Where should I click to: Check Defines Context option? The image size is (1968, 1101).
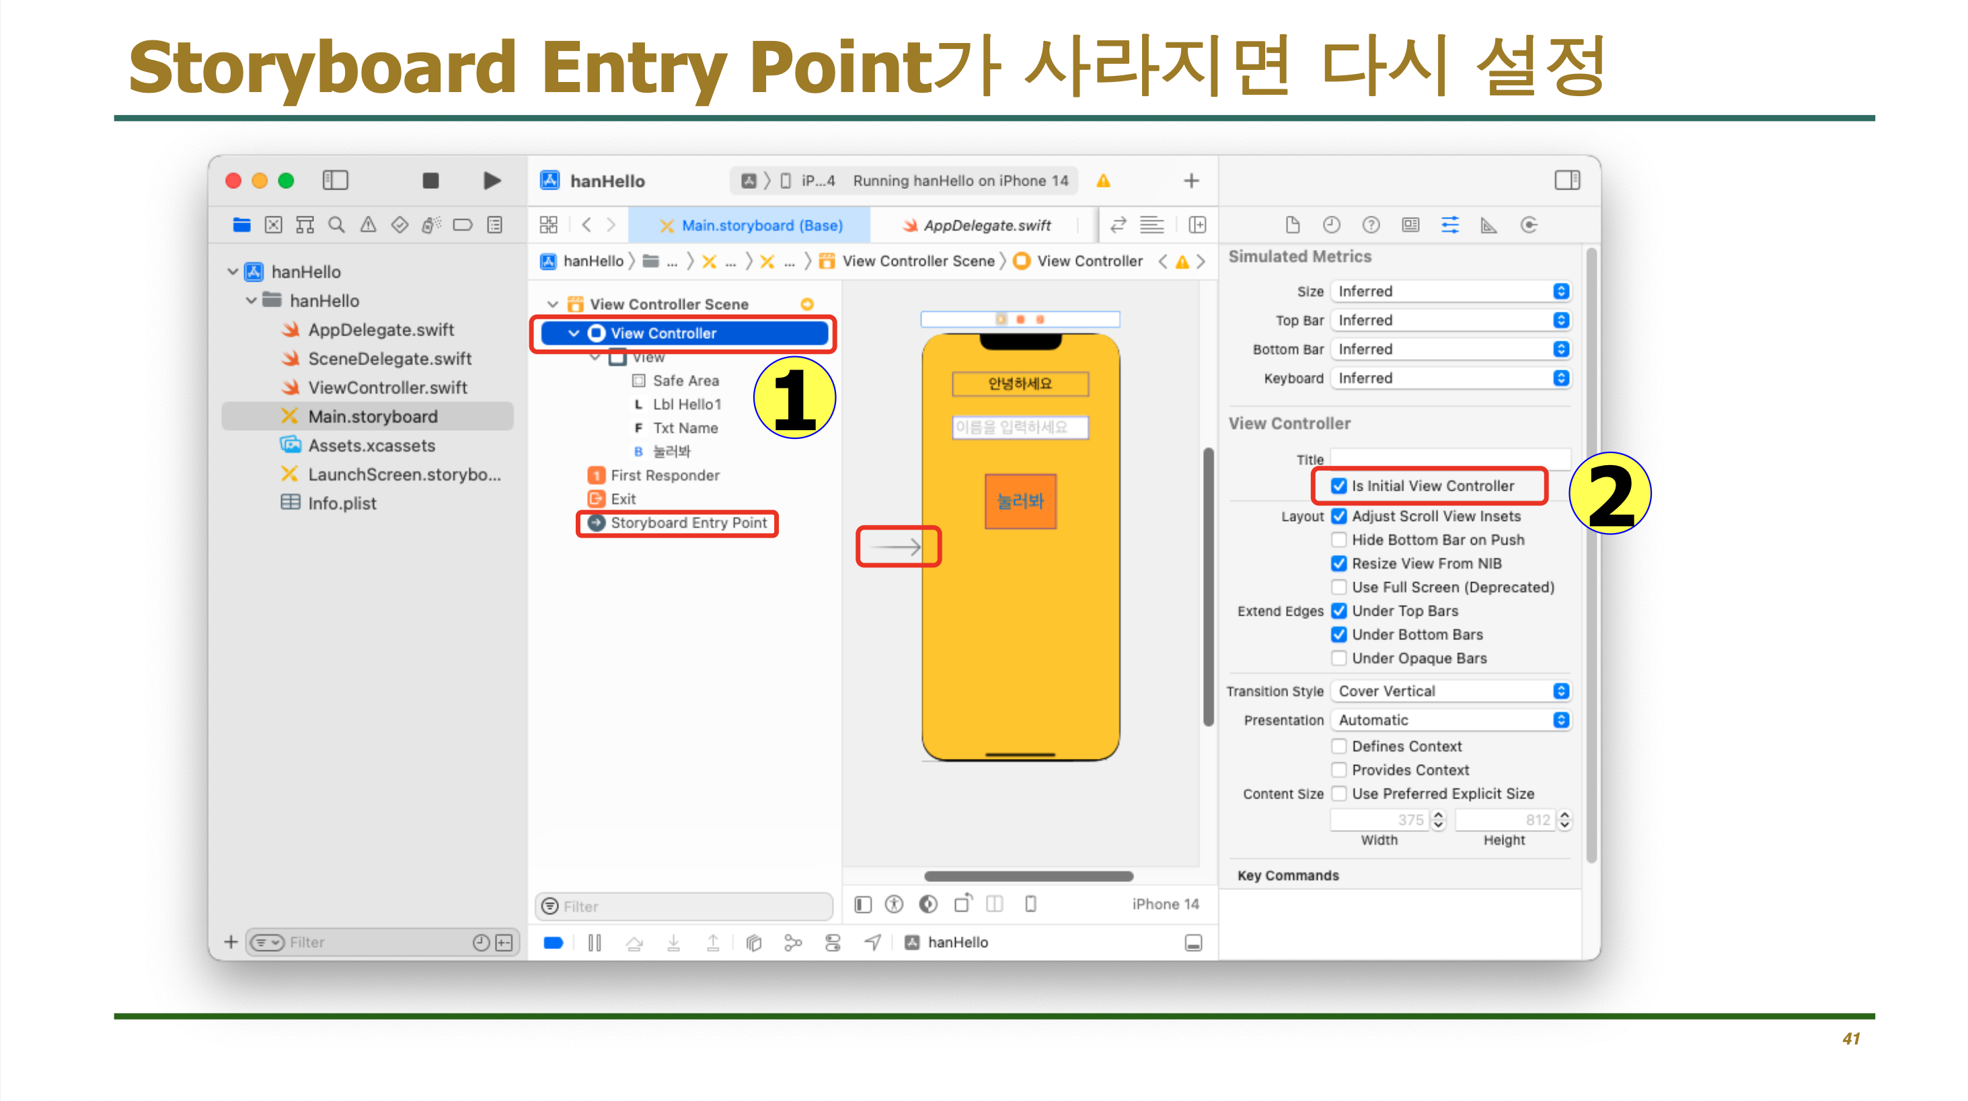(1338, 746)
